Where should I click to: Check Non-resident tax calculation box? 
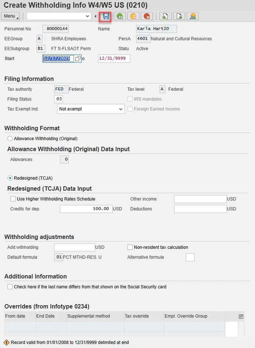130,247
